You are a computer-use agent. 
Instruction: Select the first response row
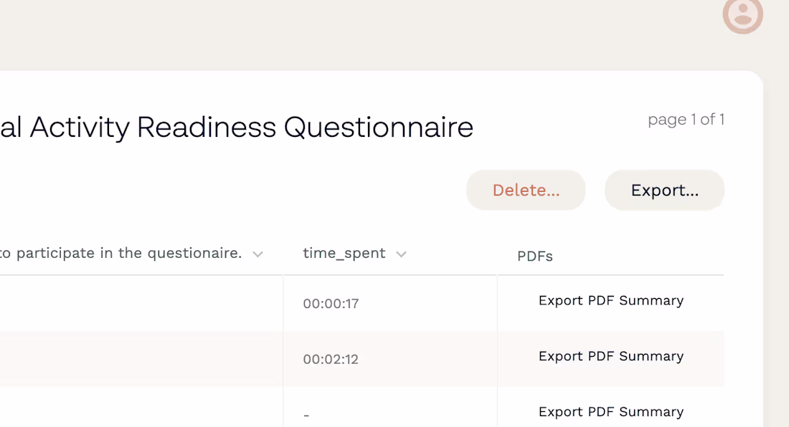[x=143, y=303]
